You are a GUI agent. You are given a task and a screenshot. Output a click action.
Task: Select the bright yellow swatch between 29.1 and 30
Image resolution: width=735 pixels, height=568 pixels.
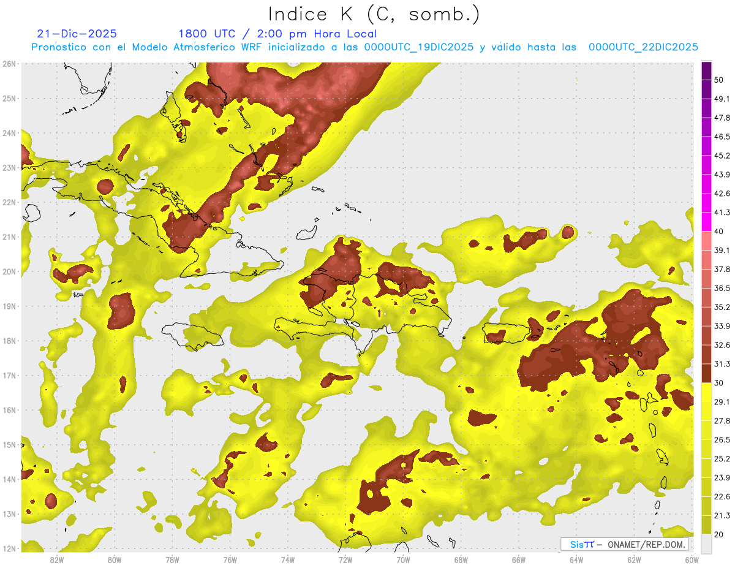(x=706, y=392)
